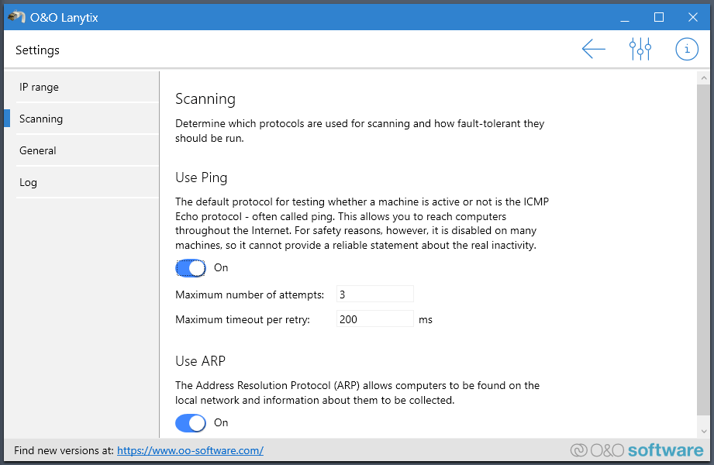Screen dimensions: 714x465
Task: Click the Maximum number of attempts field
Action: 374,294
